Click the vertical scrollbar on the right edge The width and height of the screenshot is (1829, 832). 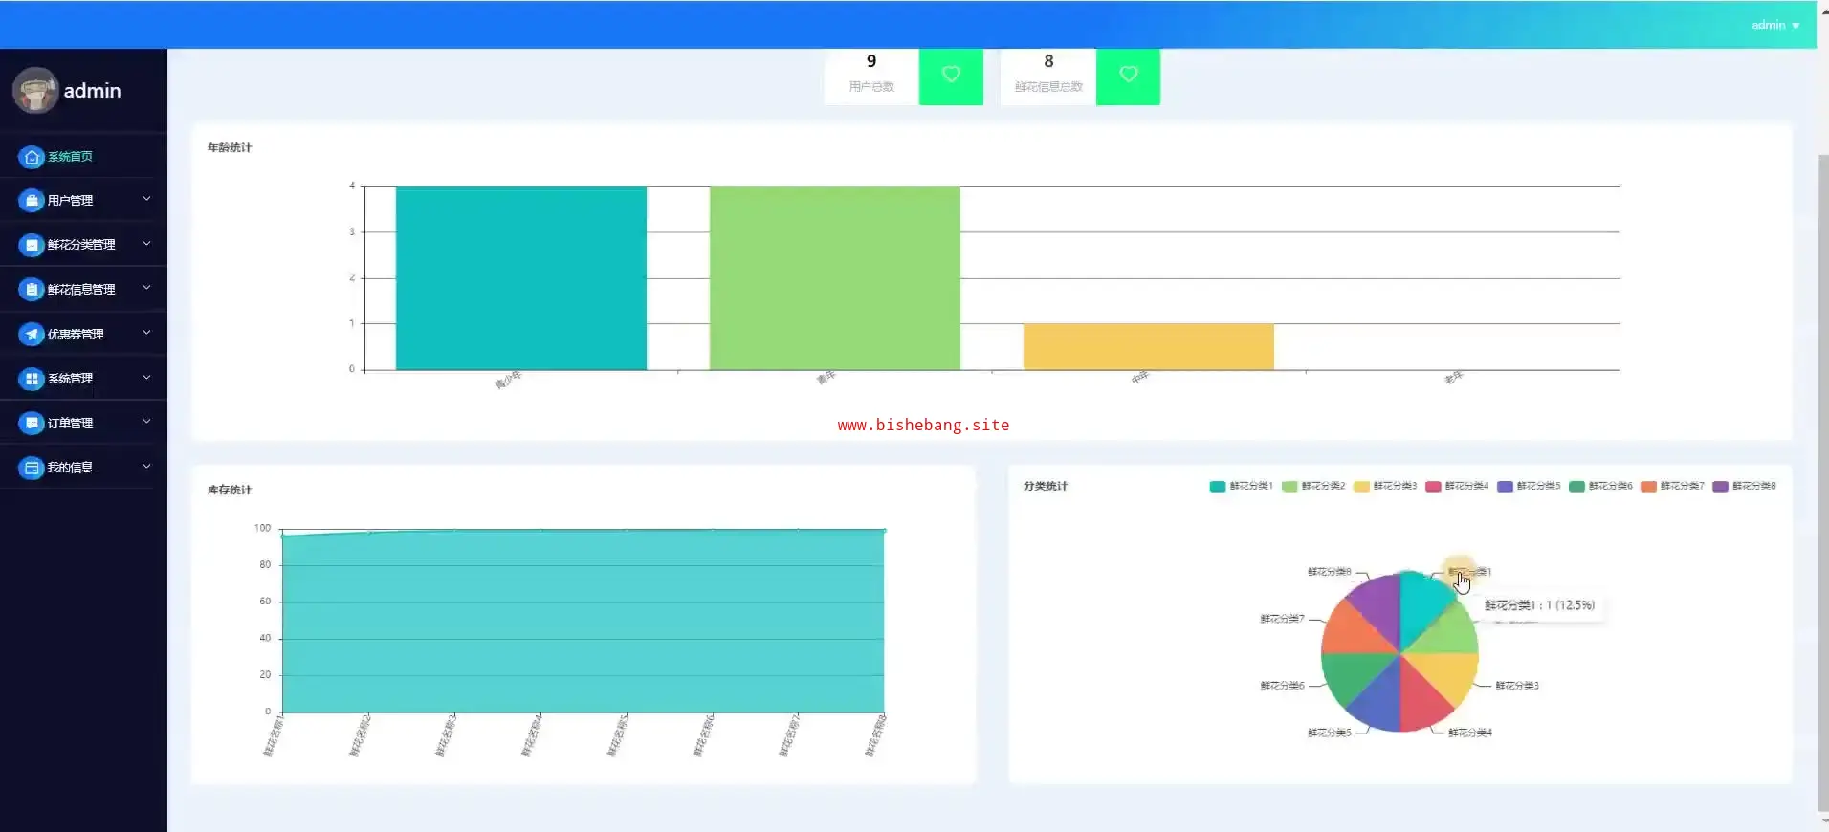[1822, 478]
